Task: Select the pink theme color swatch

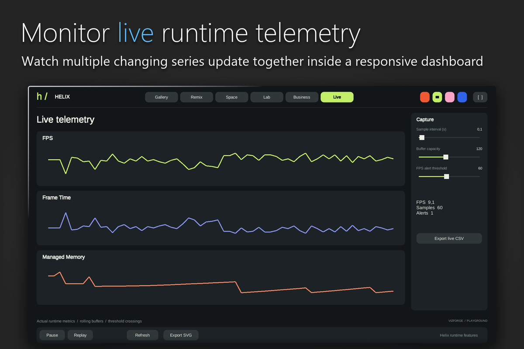Action: 450,97
